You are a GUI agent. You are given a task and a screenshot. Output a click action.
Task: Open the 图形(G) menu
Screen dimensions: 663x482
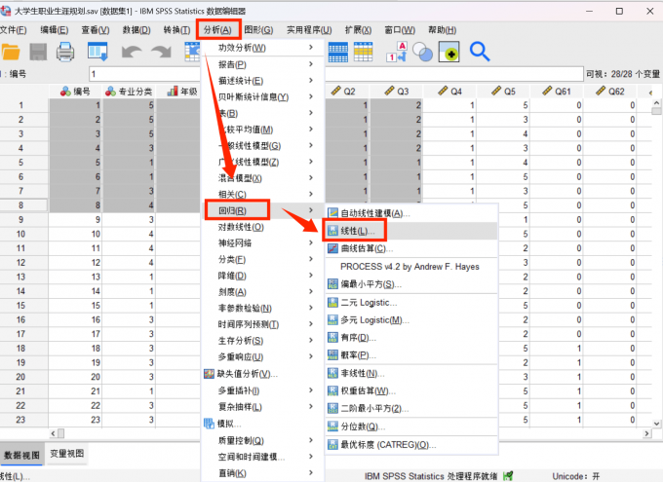[258, 30]
